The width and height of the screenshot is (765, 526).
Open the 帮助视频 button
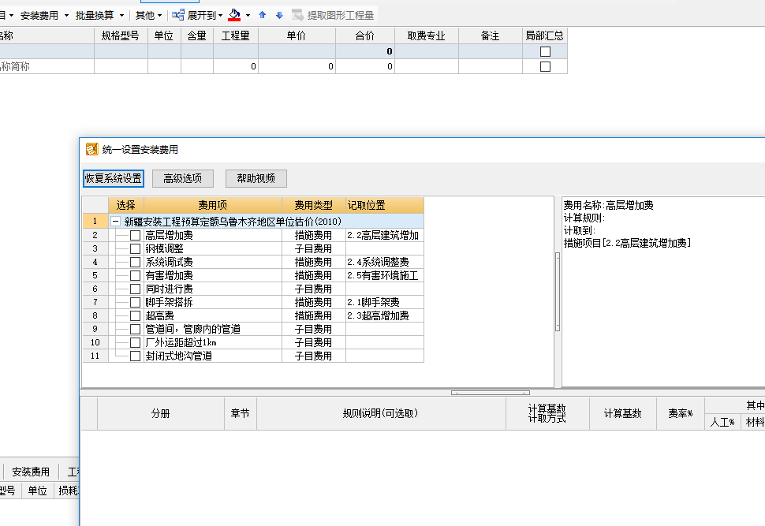pyautogui.click(x=256, y=178)
